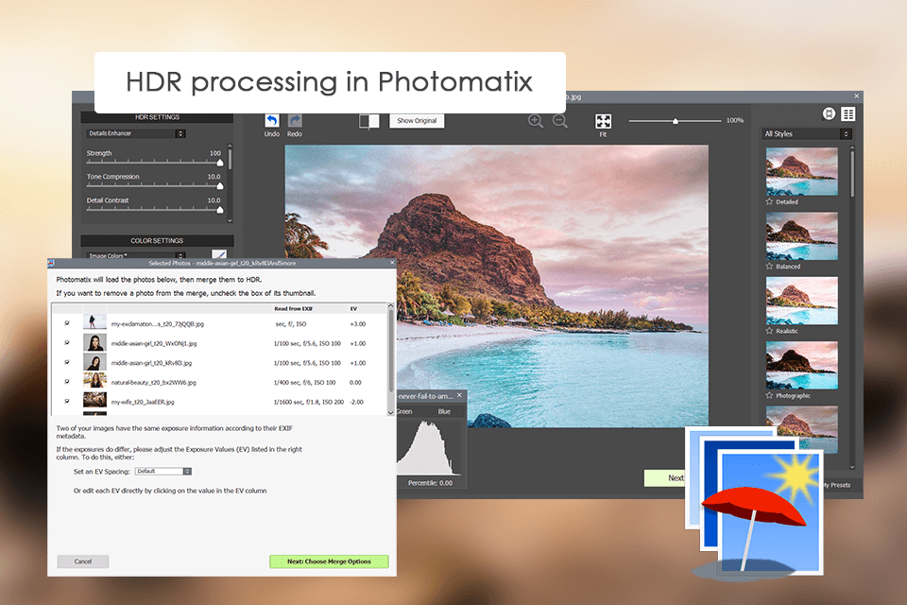Uncheck middle-asian-girl WxONj1 photo checkbox
907x605 pixels.
67,343
